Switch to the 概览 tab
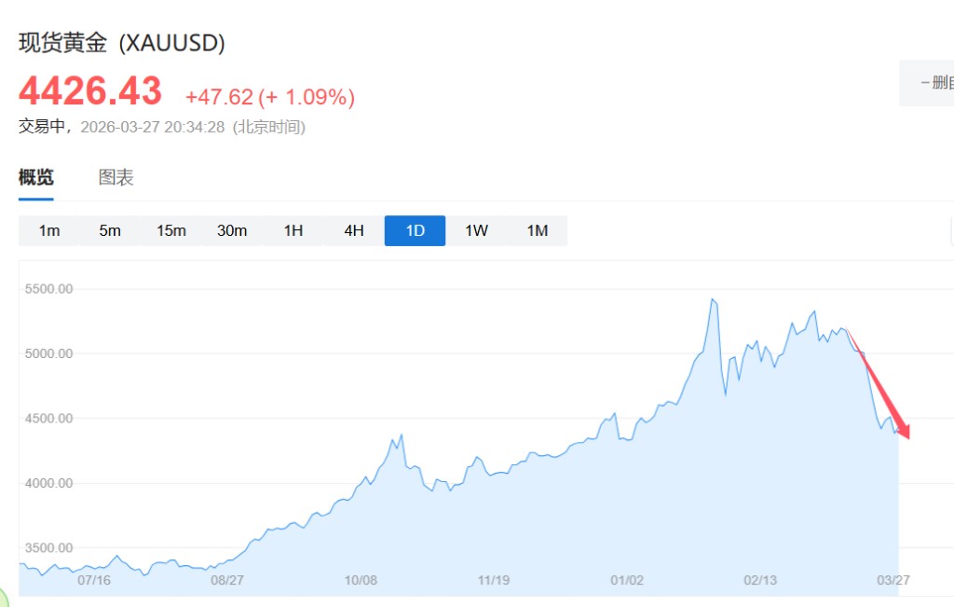Screen dimensions: 954x607 (x=36, y=177)
